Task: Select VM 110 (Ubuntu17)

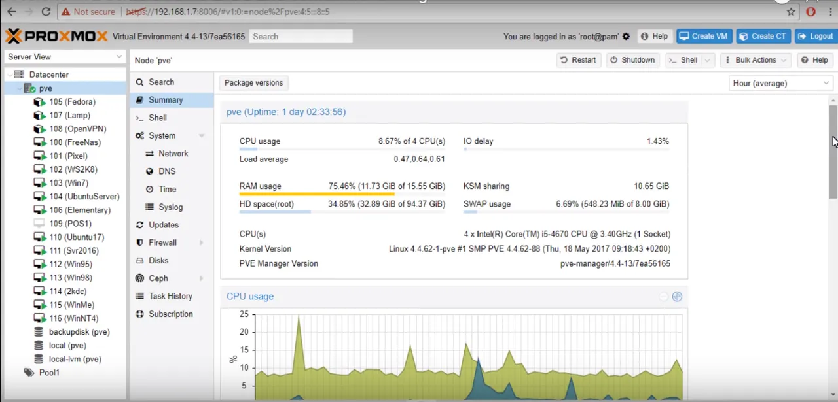Action: point(77,237)
